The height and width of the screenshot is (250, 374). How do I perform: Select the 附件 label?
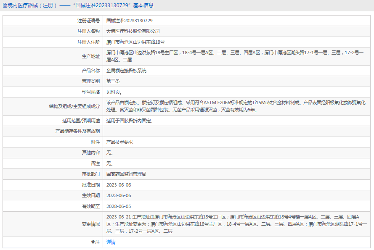point(95,142)
